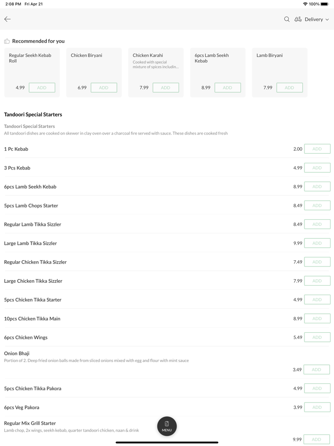This screenshot has height=446, width=334.
Task: Click the delivery scooter icon
Action: (x=298, y=19)
